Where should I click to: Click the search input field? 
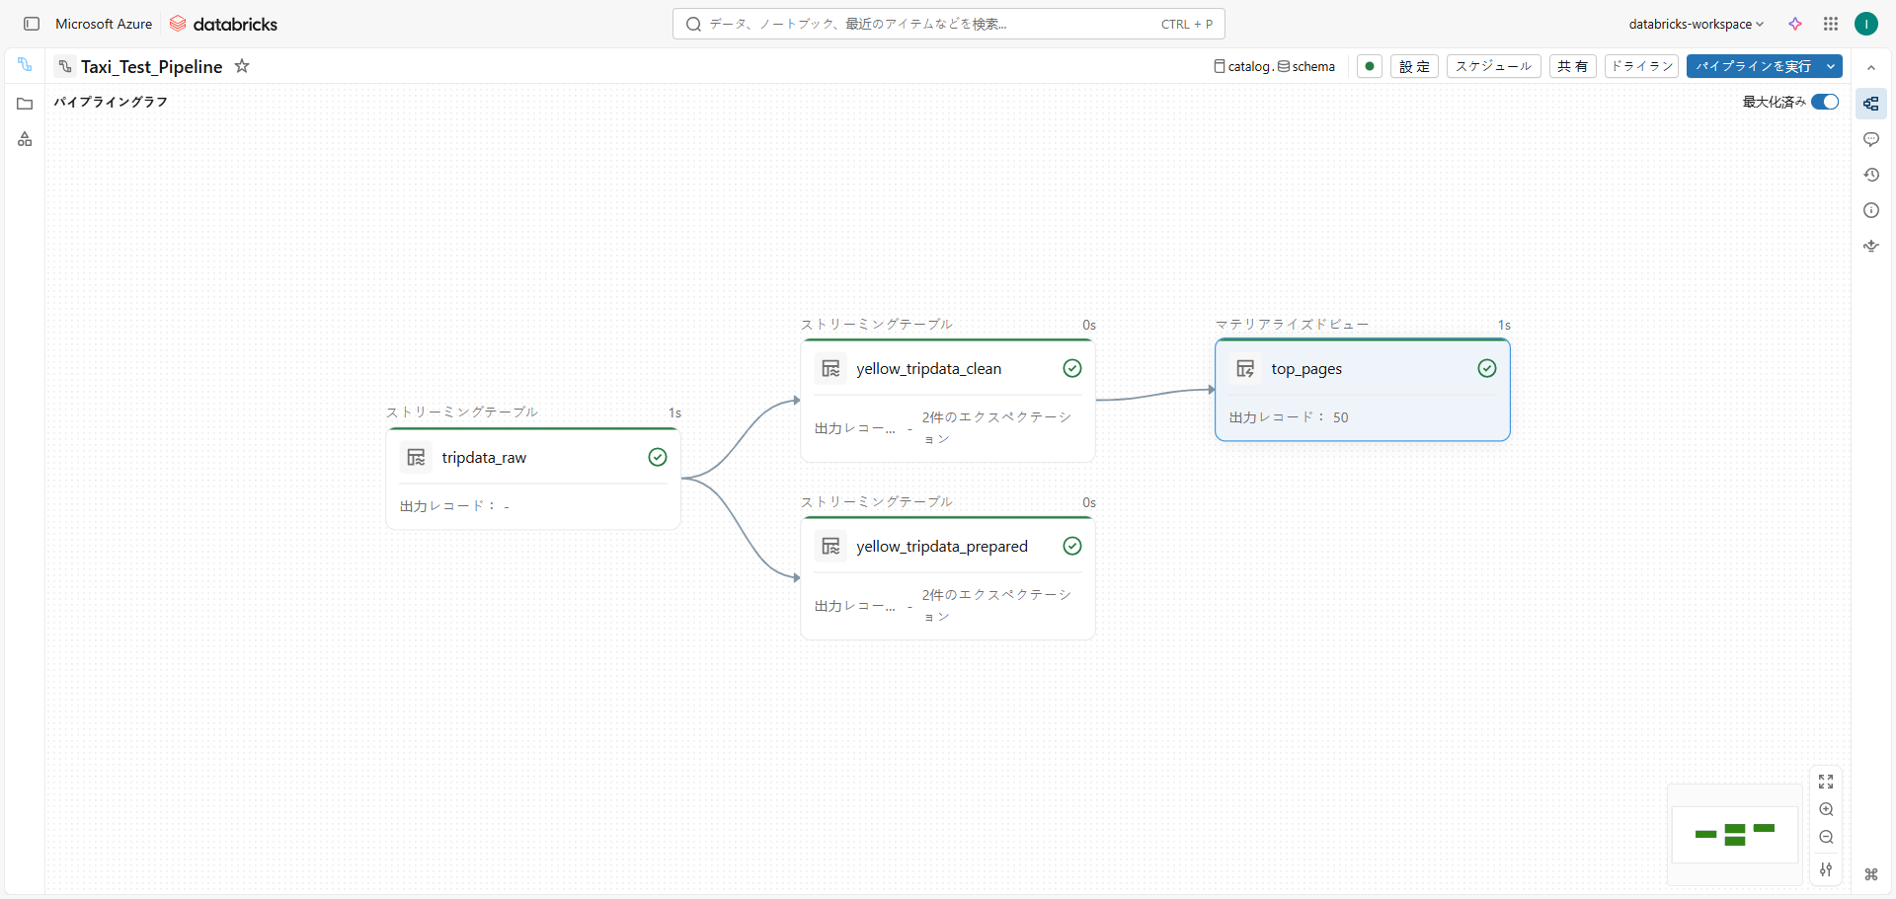click(928, 24)
